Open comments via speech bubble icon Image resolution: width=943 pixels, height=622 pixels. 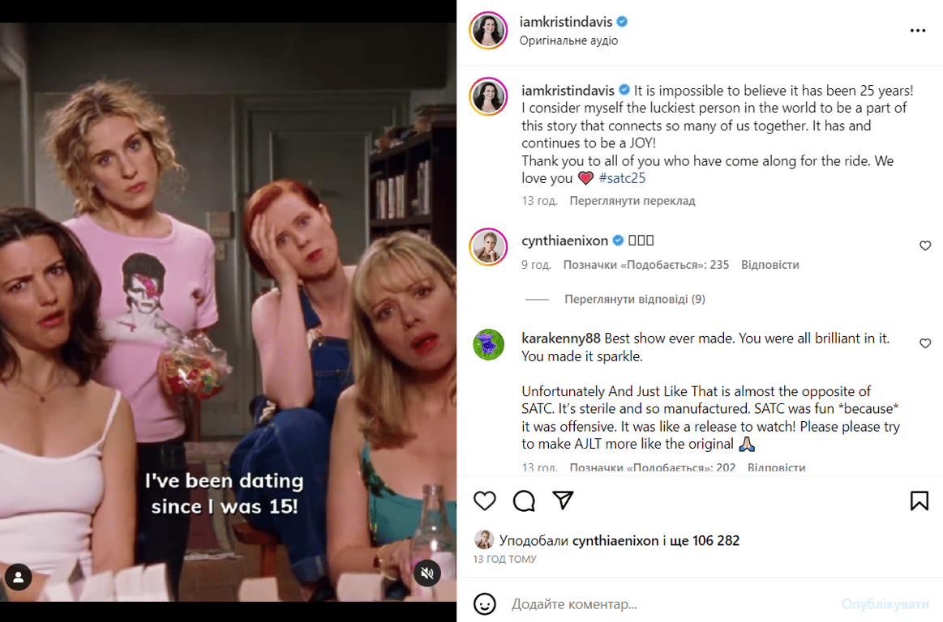[x=524, y=501]
